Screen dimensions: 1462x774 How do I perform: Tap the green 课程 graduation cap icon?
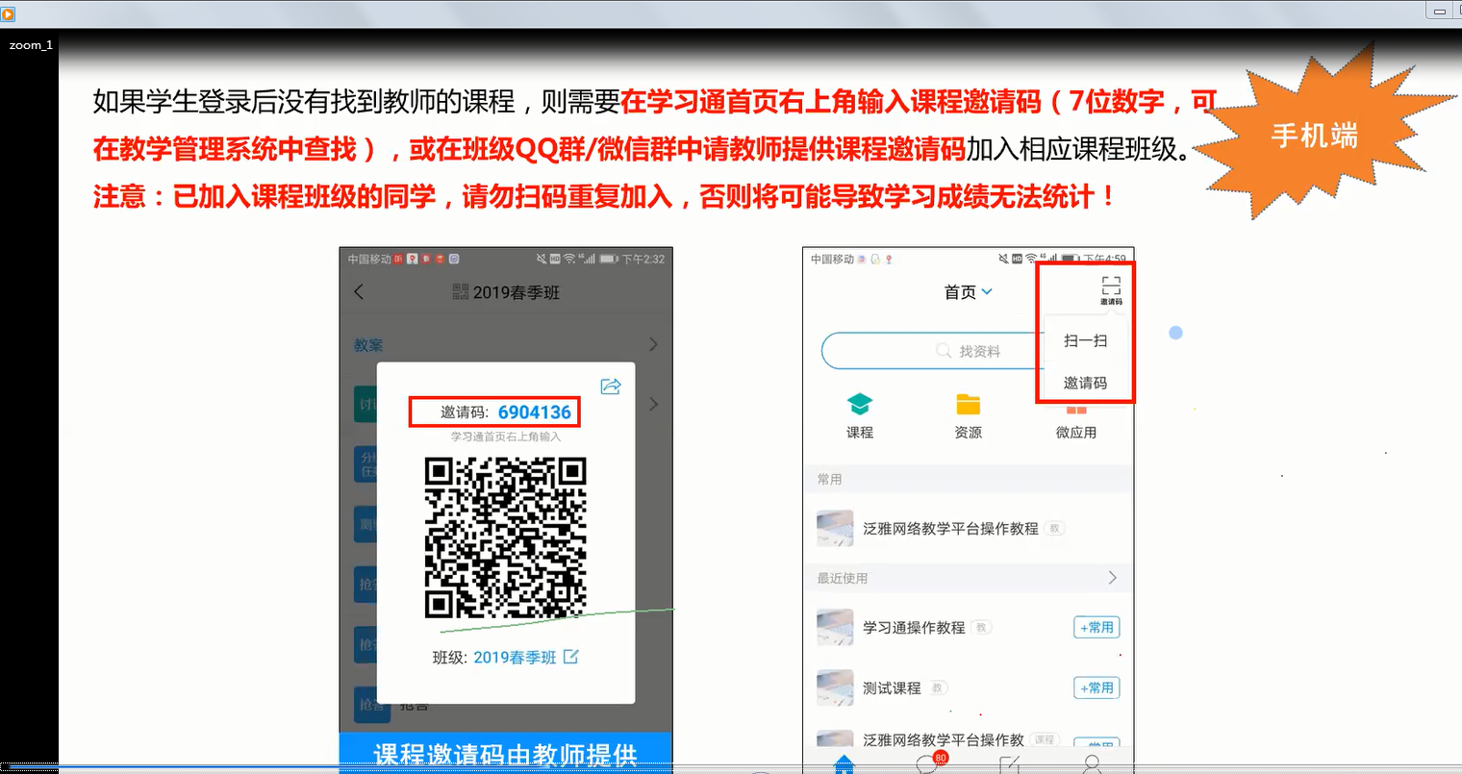pyautogui.click(x=859, y=405)
